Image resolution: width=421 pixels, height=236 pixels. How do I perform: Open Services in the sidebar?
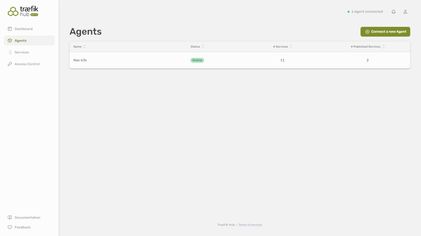pos(29,53)
